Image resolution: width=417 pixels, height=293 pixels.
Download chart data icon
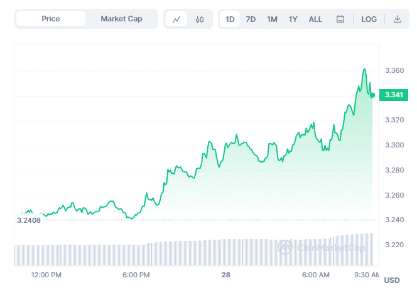click(398, 19)
